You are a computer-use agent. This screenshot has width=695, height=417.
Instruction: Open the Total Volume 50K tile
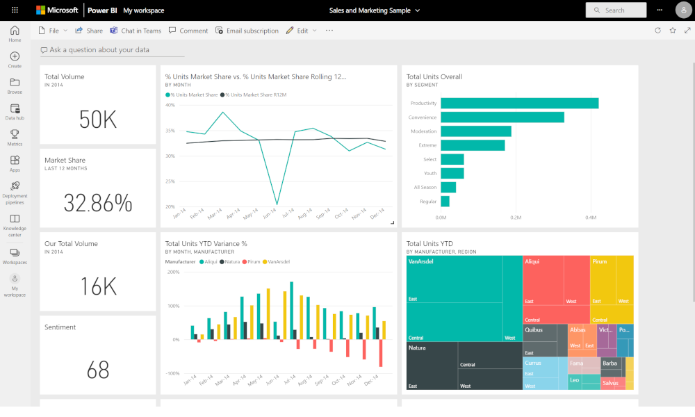(x=98, y=104)
